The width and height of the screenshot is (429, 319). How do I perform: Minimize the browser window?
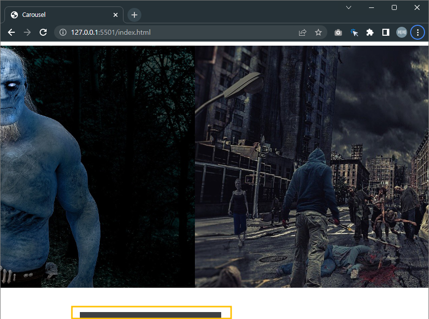pos(371,7)
